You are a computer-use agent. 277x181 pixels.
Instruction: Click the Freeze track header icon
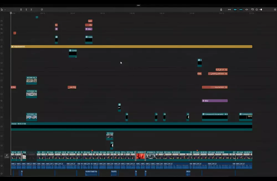(2, 127)
